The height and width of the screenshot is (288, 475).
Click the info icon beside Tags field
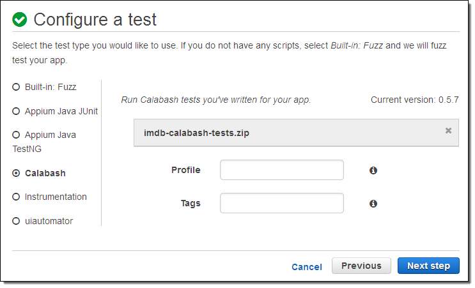(x=373, y=204)
